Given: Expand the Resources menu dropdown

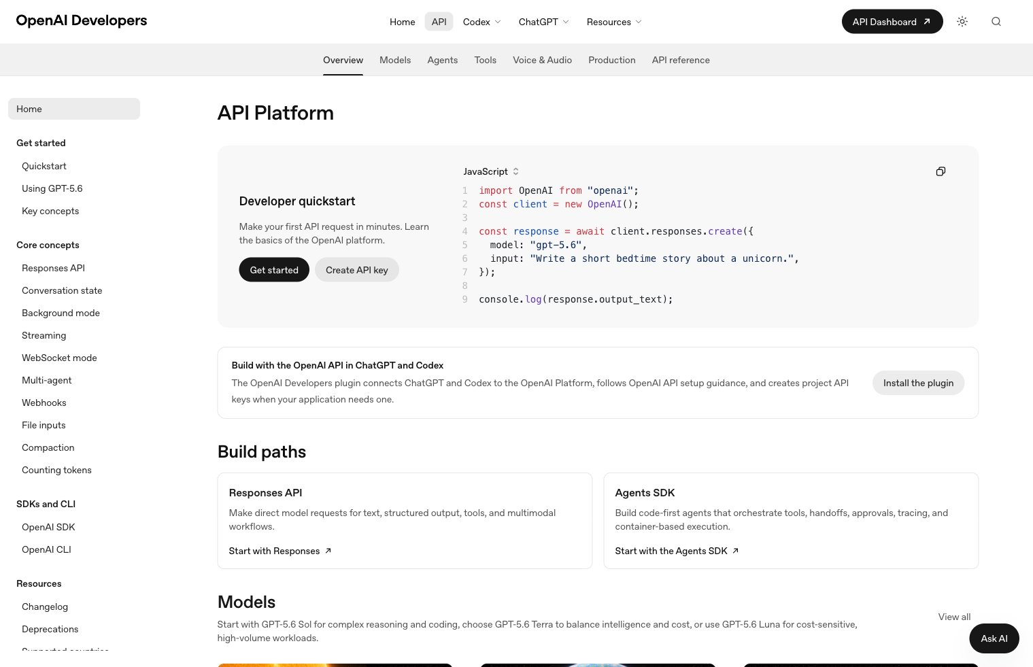Looking at the screenshot, I should pyautogui.click(x=614, y=22).
